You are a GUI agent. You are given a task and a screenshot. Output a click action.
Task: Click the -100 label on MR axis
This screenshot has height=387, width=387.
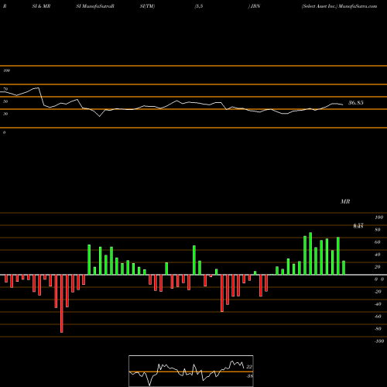[379, 341]
